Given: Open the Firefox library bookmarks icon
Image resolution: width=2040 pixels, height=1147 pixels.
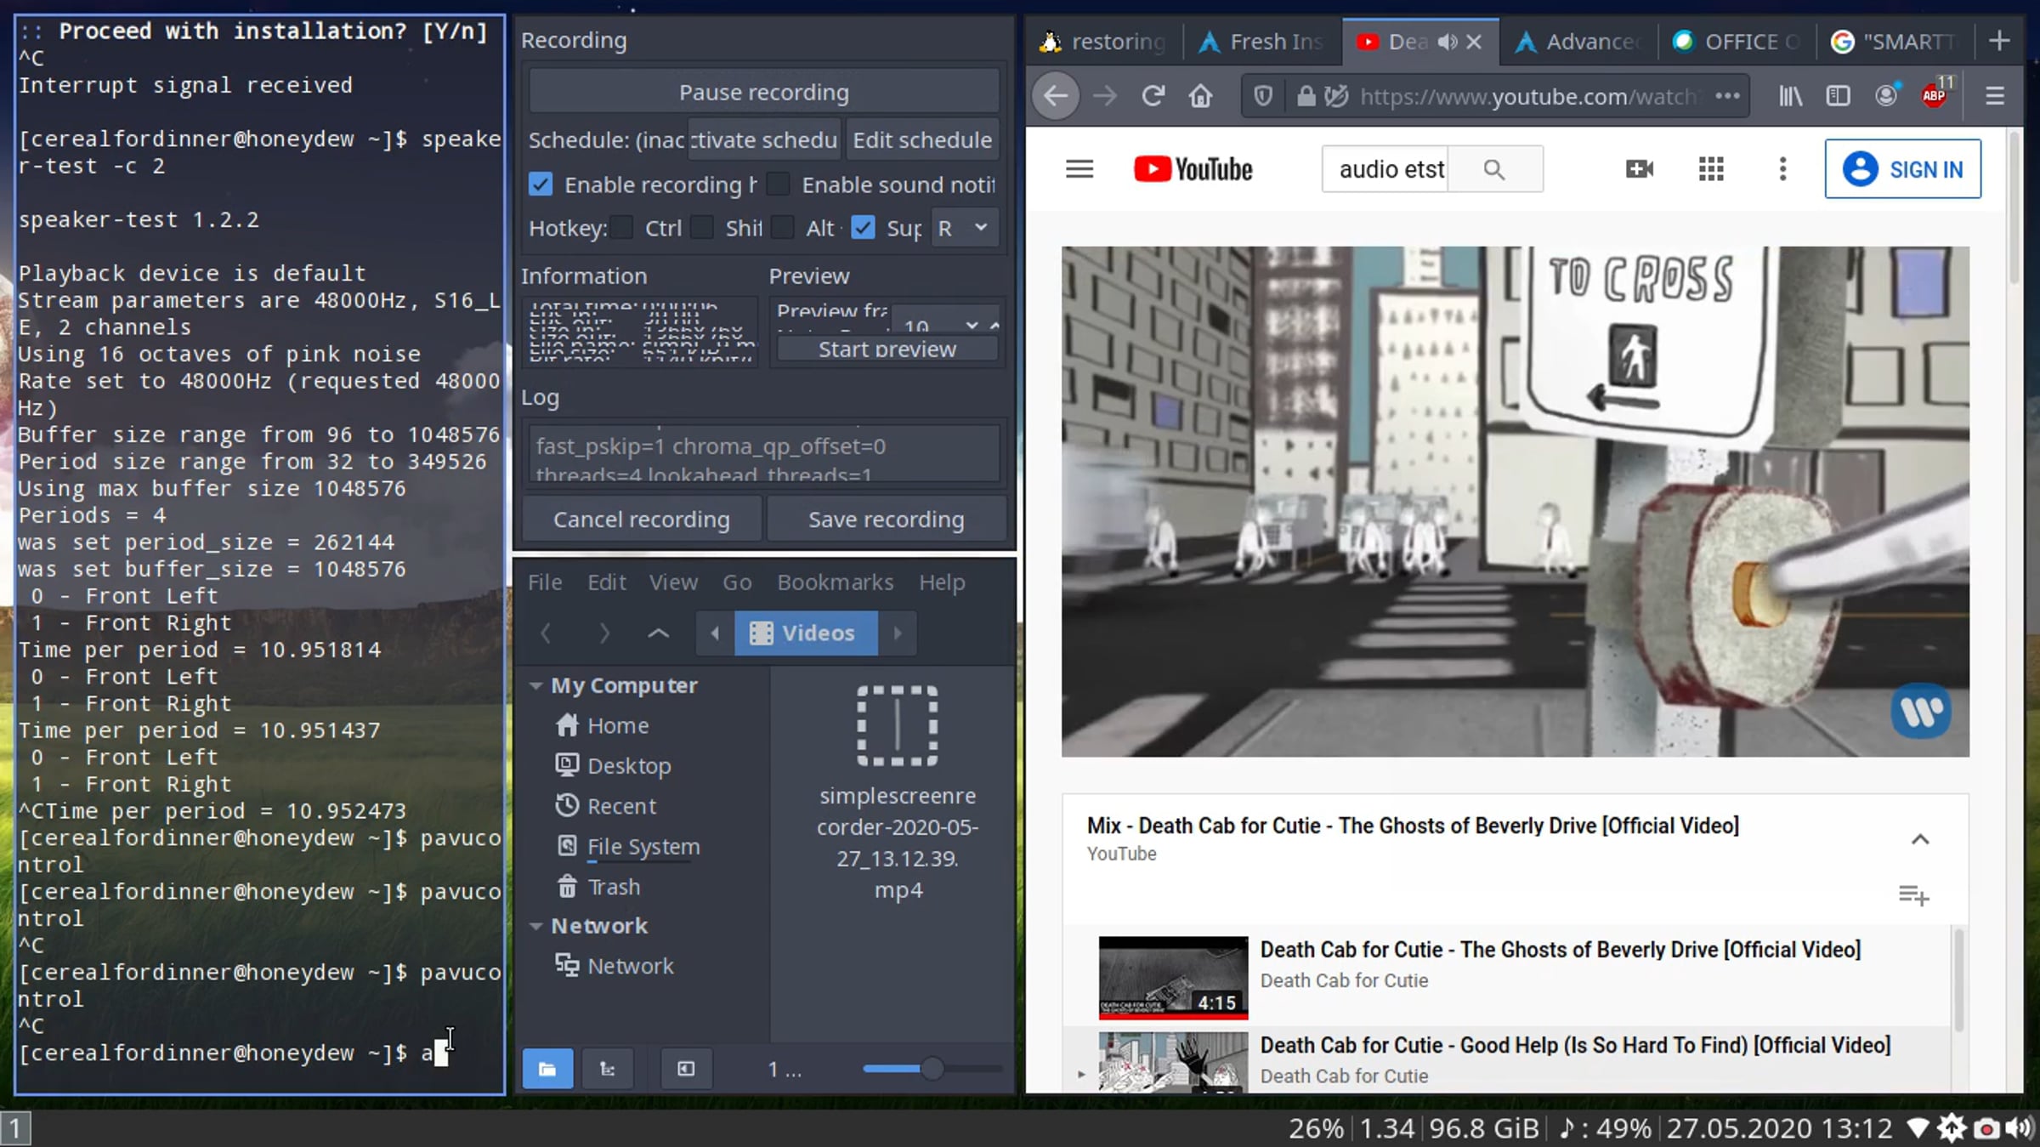Looking at the screenshot, I should (x=1790, y=96).
